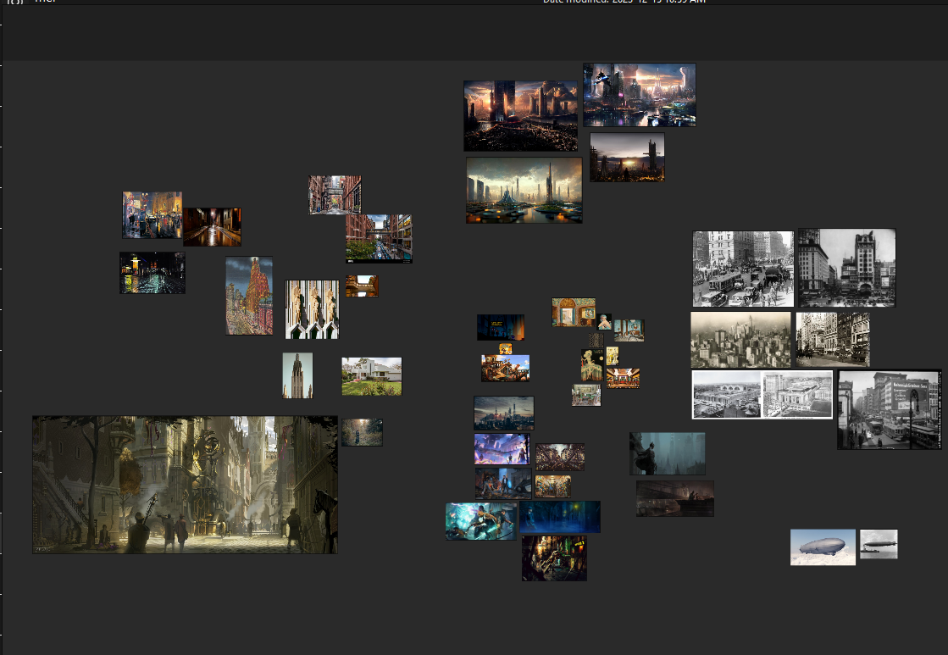Select the neon sci-fi harbor city image

point(640,95)
